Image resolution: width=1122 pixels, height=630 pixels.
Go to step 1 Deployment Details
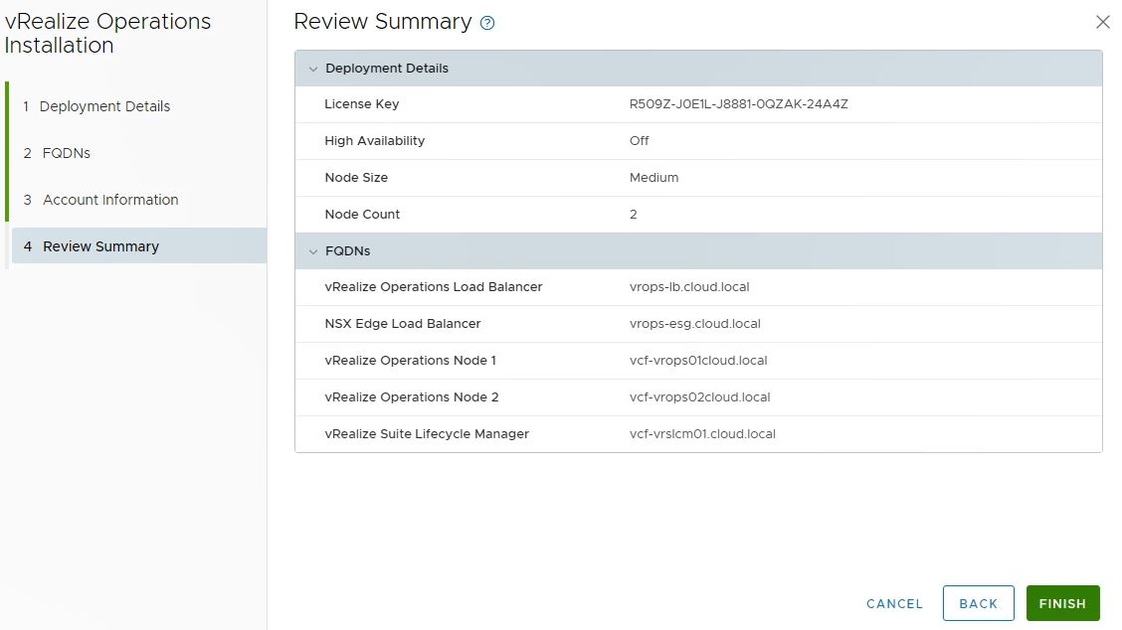[x=104, y=106]
